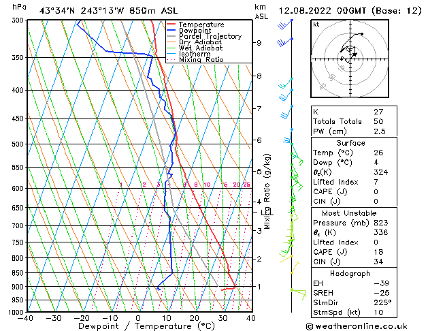
Task: Click the K index value '27'
Action: pos(378,112)
